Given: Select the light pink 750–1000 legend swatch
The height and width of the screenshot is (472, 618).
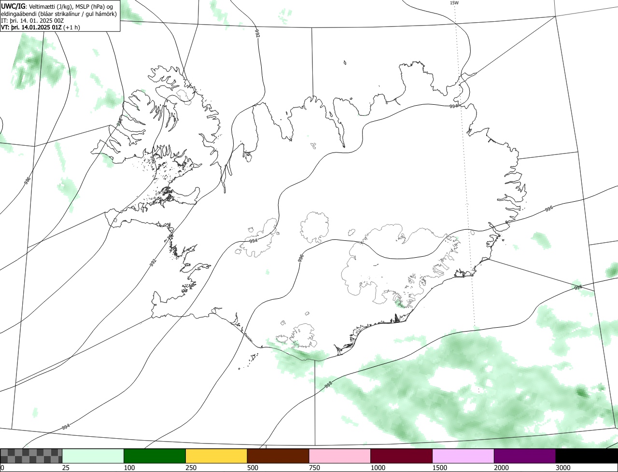Looking at the screenshot, I should point(340,456).
